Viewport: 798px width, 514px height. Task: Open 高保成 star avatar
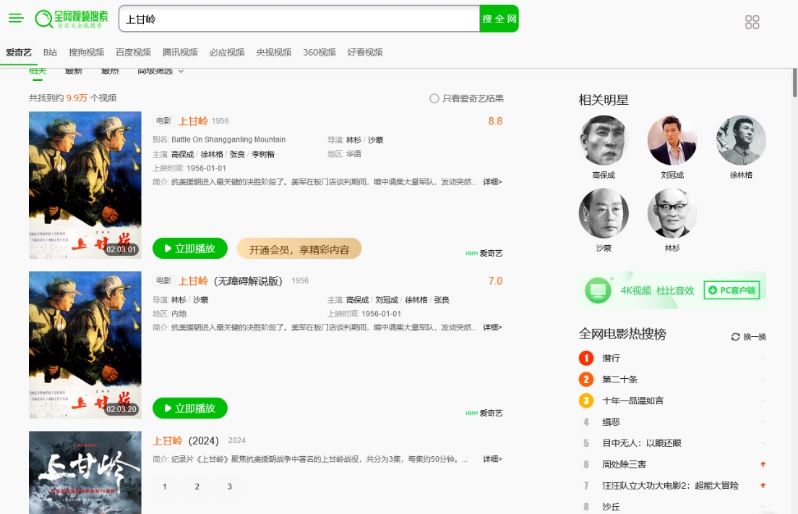point(604,140)
